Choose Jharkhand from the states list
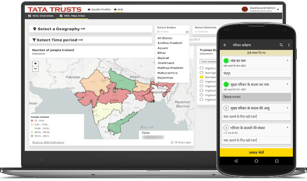This screenshot has width=307, height=181. pyautogui.click(x=166, y=63)
